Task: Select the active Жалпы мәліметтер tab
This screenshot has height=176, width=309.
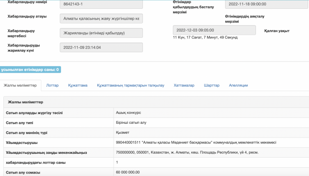Action: [x=20, y=85]
